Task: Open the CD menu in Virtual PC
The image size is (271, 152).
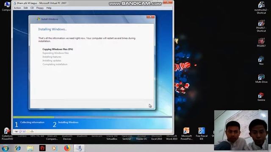Action: (x=32, y=8)
